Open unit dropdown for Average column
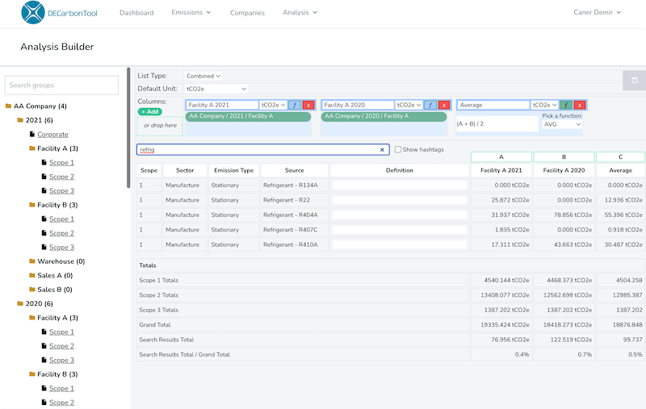Screen dimensions: 646x409 [544, 105]
